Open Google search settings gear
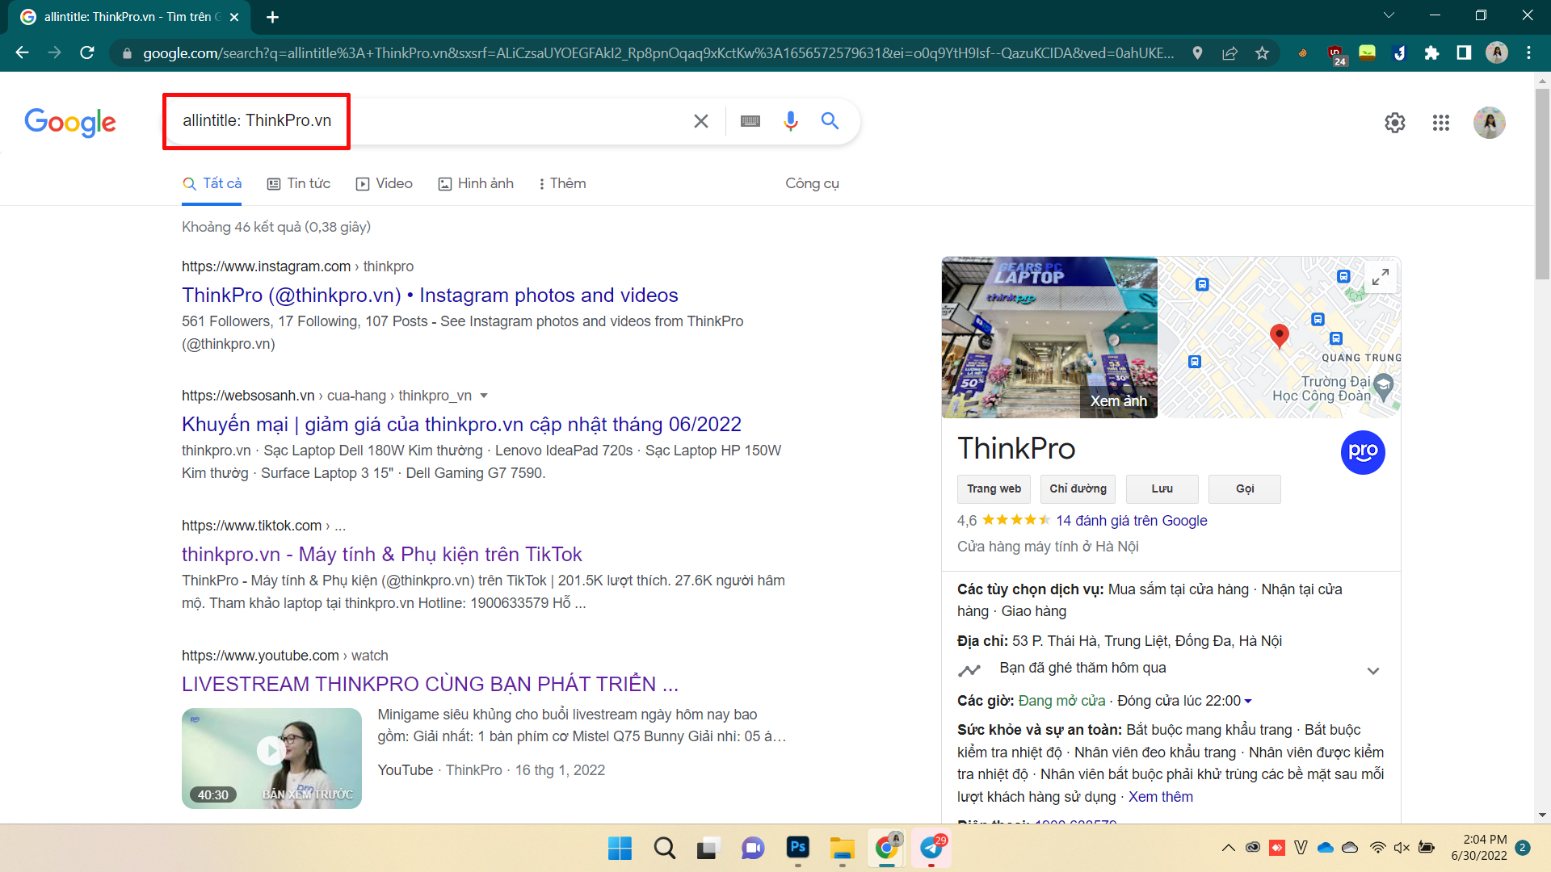 [x=1395, y=123]
